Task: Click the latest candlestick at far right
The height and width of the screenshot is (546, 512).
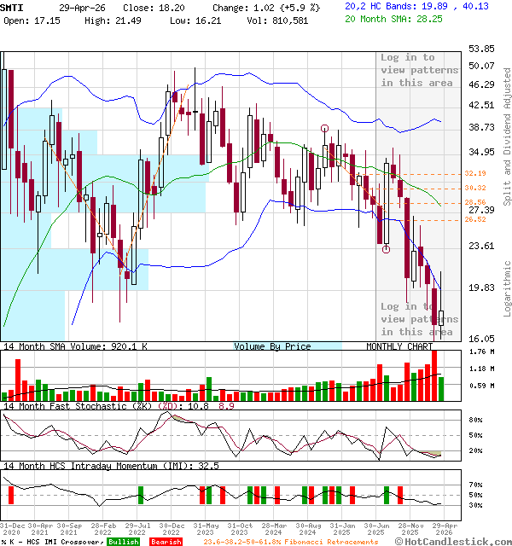Action: pyautogui.click(x=440, y=318)
